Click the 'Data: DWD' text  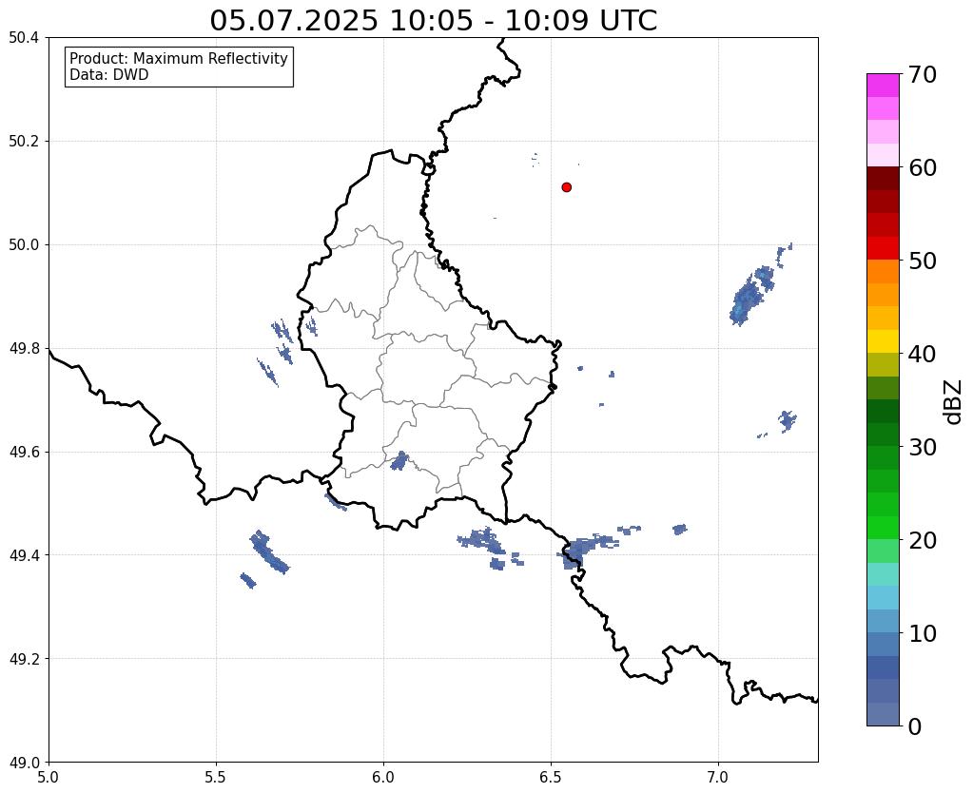pos(109,75)
